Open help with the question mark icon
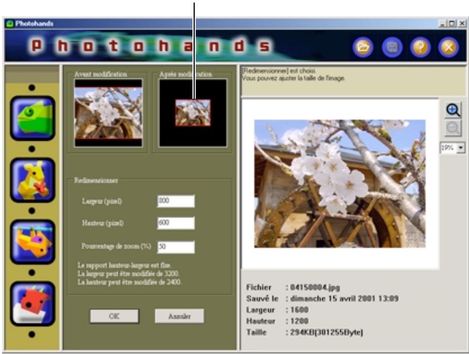Viewport: 469px width, 354px height. pos(420,47)
